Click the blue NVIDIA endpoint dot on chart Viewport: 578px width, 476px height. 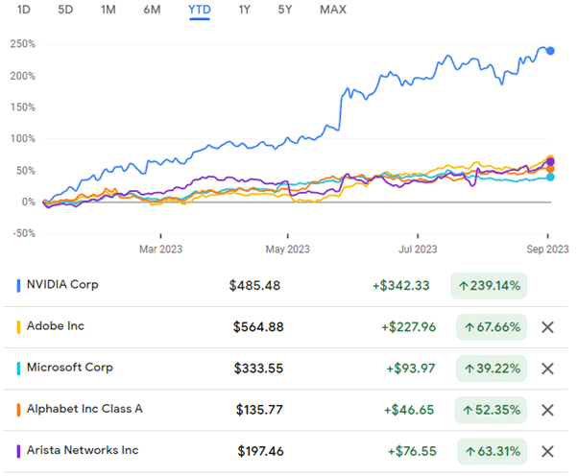550,51
